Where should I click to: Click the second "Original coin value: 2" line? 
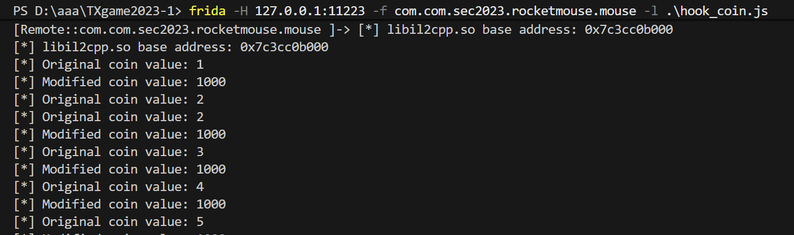tap(109, 117)
